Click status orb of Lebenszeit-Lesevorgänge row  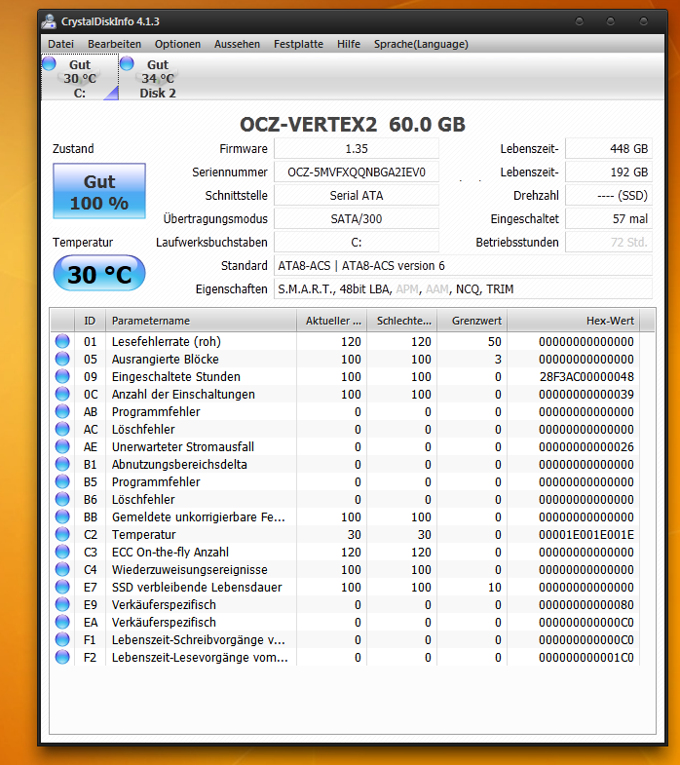pyautogui.click(x=62, y=657)
